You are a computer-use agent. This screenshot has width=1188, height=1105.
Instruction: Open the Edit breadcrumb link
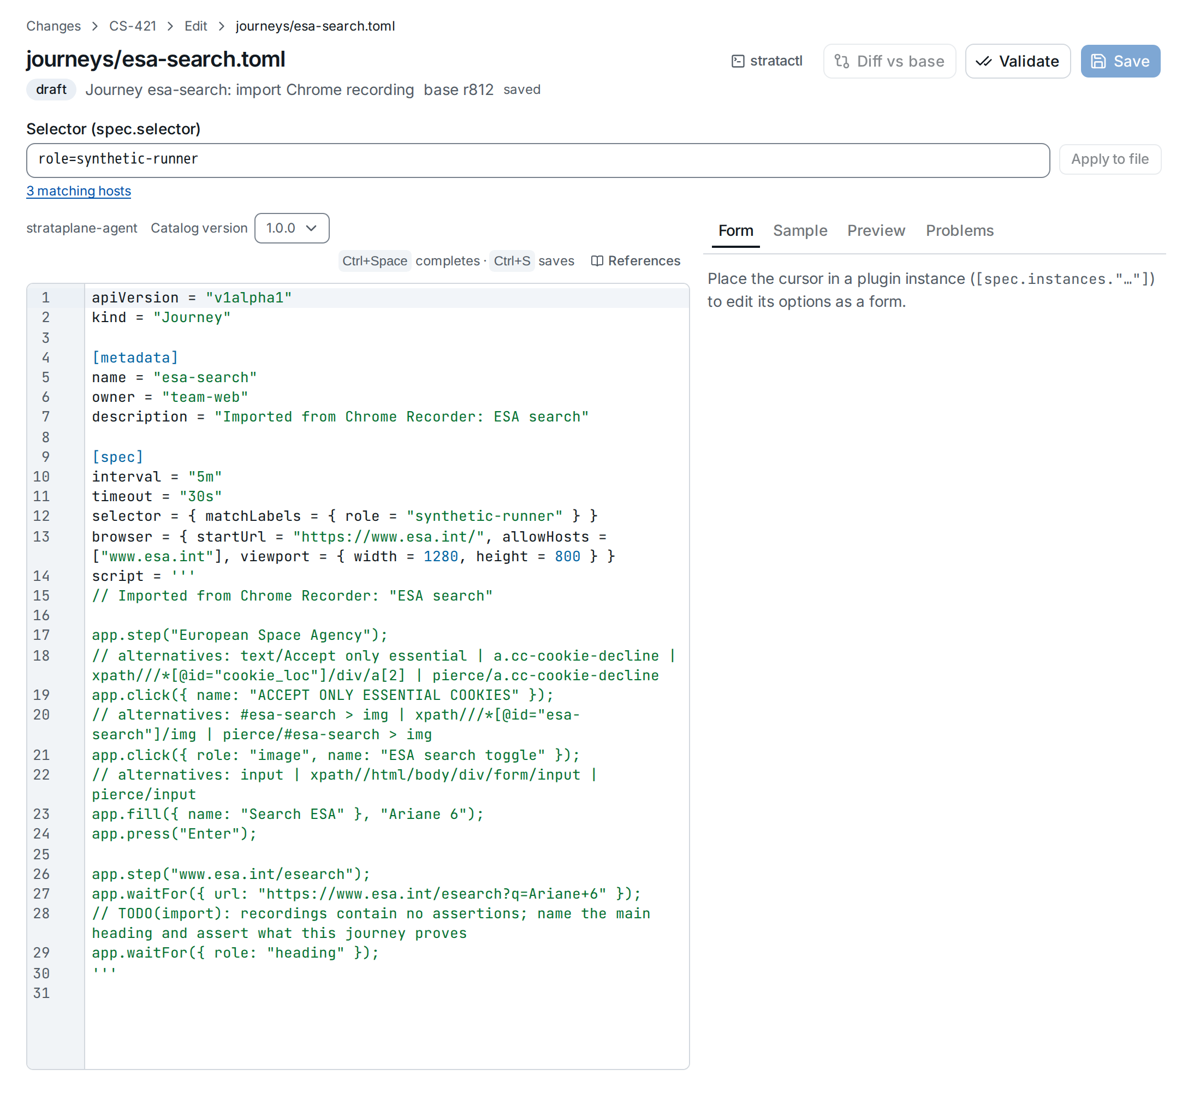click(195, 26)
